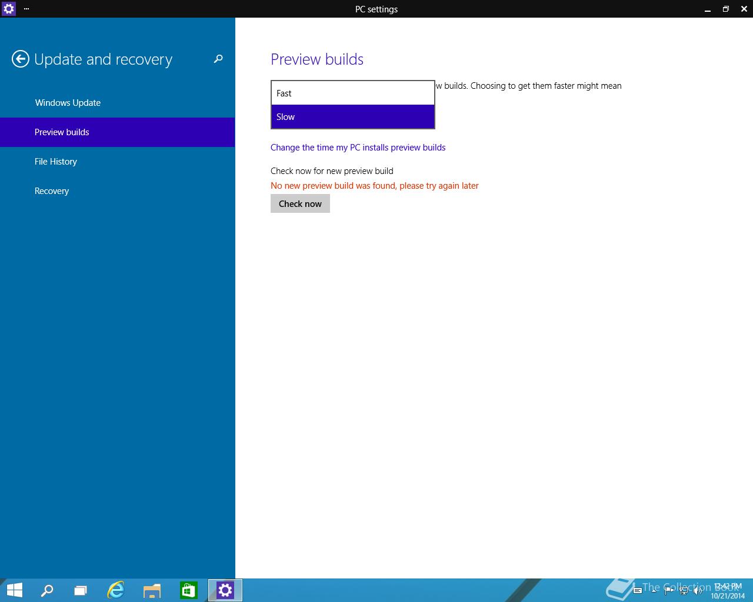Click Check now for new preview build label
The image size is (753, 602).
[x=332, y=171]
